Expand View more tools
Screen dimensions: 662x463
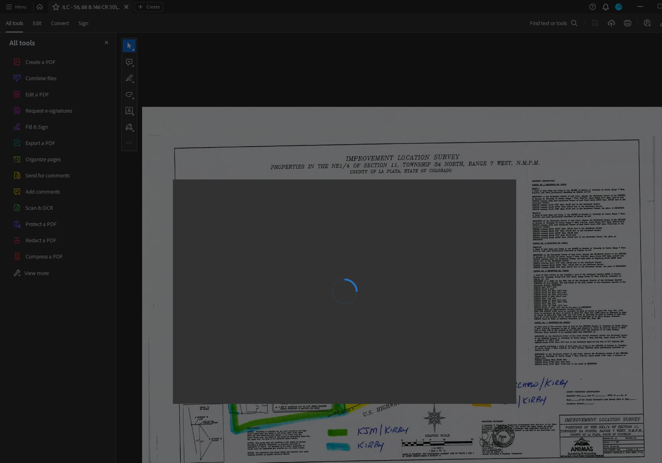36,273
